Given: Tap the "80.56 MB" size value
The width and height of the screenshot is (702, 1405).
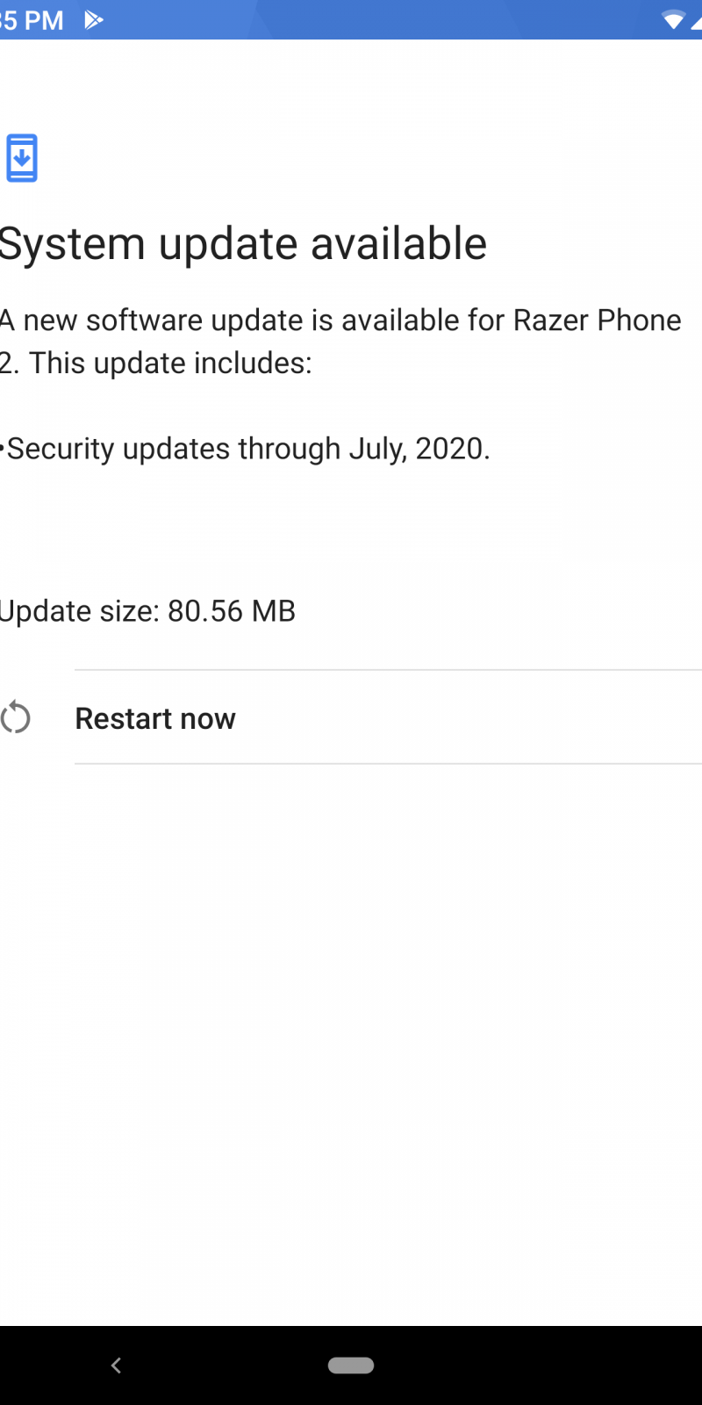Looking at the screenshot, I should coord(232,611).
